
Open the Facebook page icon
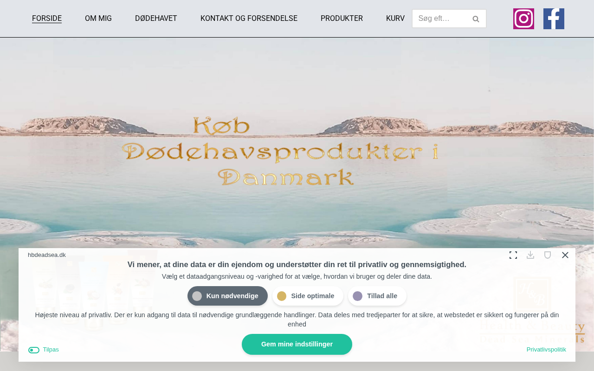(554, 19)
